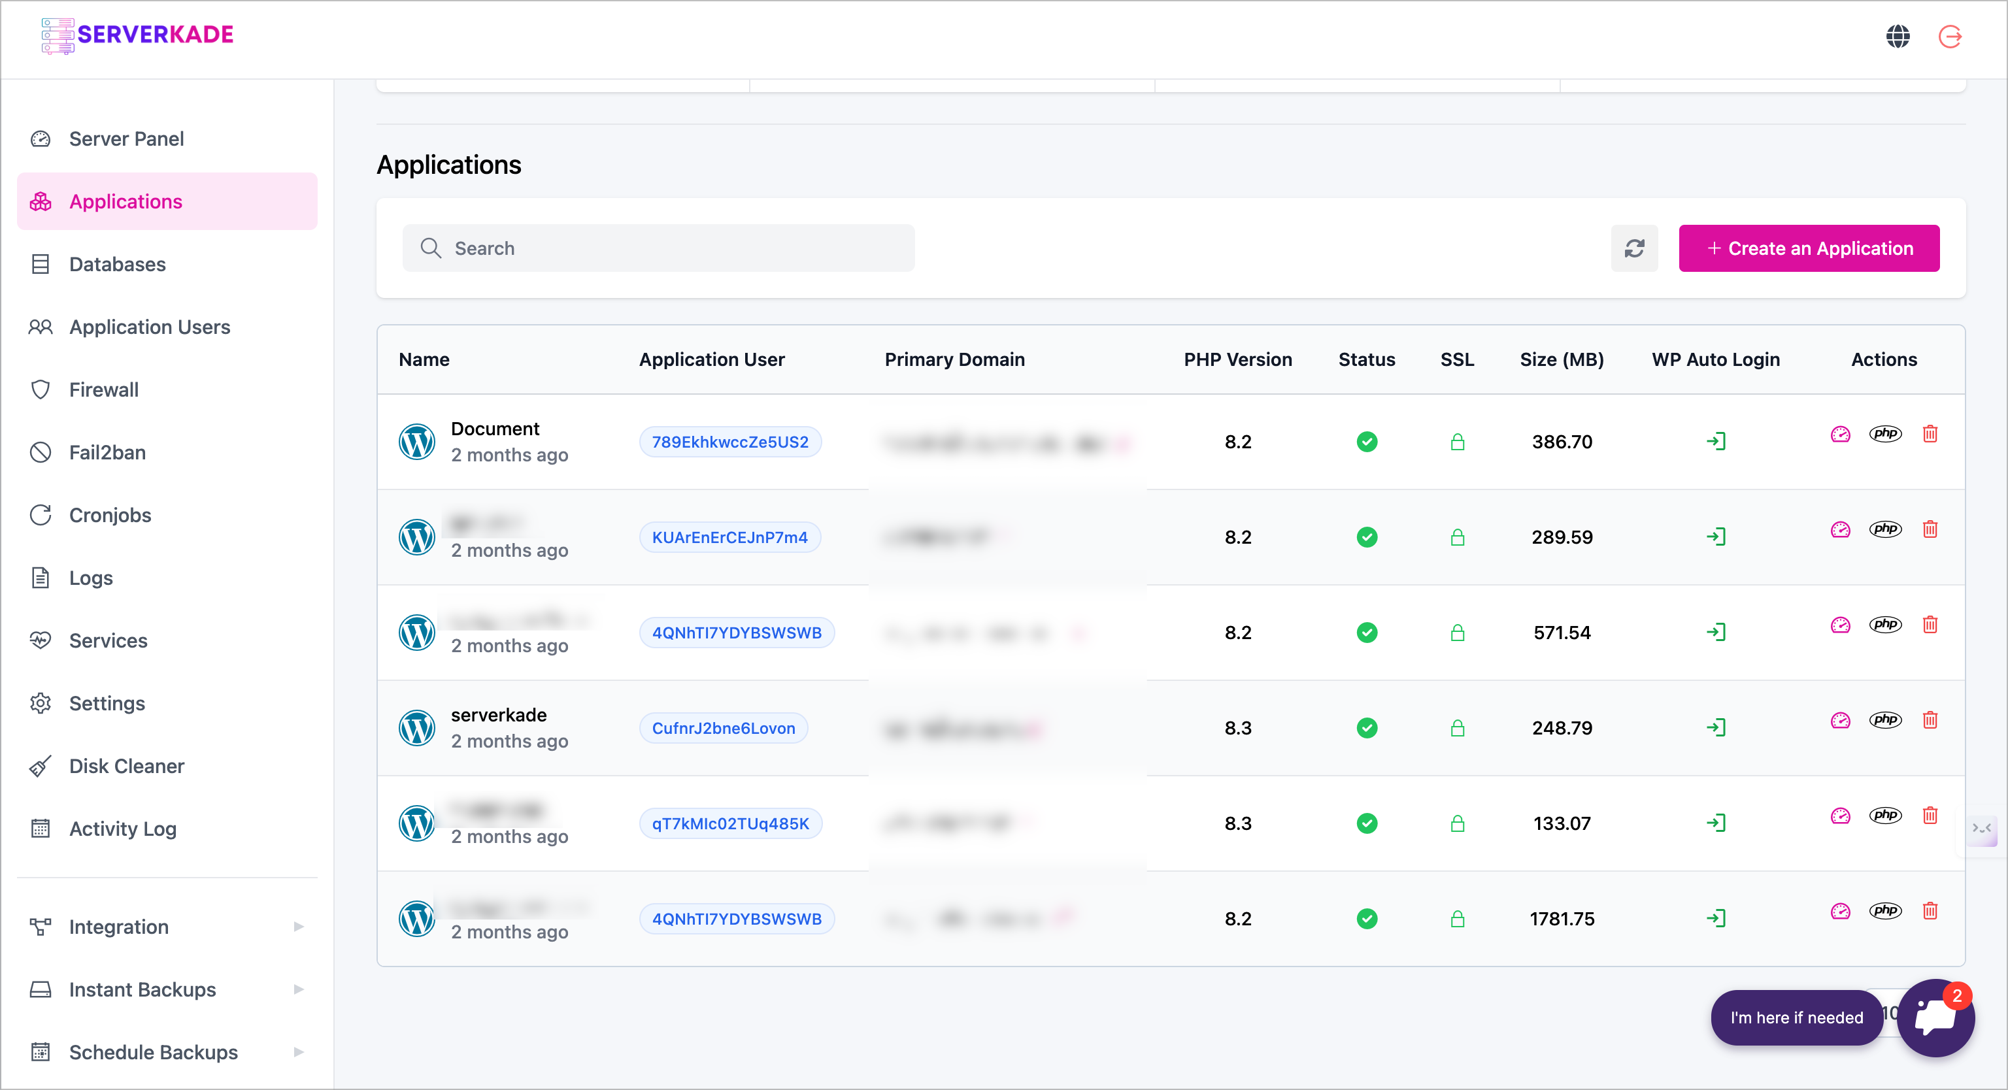Click the Search input field

pyautogui.click(x=660, y=248)
